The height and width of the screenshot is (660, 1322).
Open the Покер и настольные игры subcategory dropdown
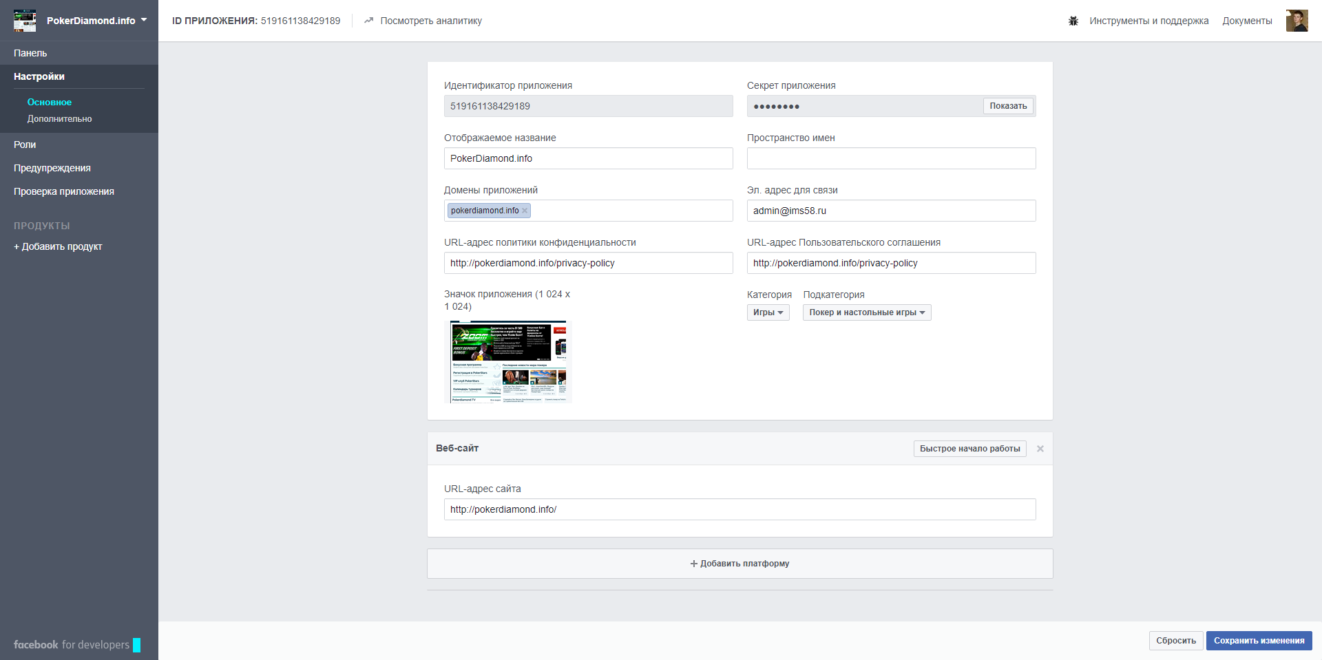point(866,312)
